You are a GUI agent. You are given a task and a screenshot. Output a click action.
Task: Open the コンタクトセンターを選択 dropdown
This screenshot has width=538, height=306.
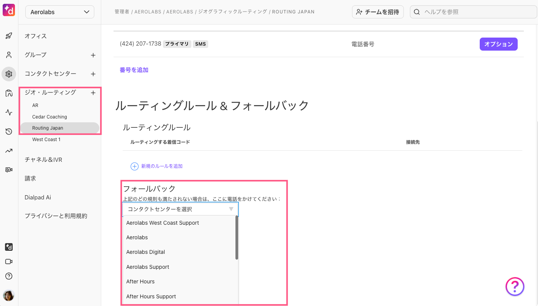point(180,209)
